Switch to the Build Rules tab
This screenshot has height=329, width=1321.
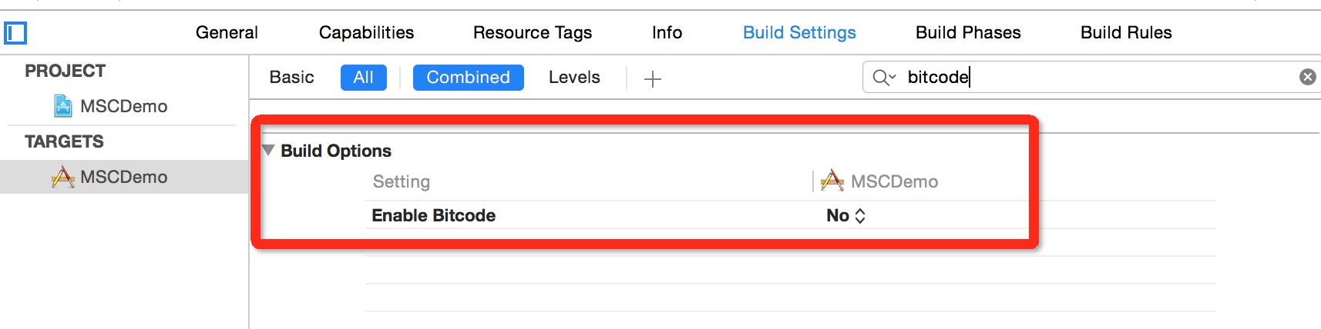(1126, 32)
